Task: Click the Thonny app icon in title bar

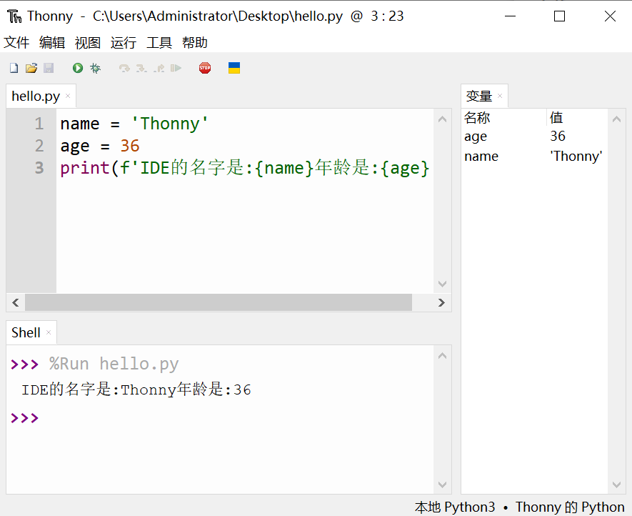Action: click(x=14, y=16)
